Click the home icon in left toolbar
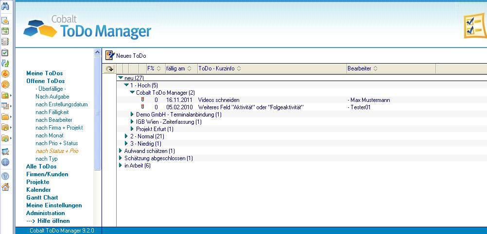 pyautogui.click(x=5, y=187)
